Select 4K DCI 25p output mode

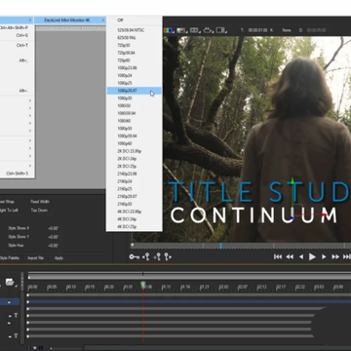pyautogui.click(x=135, y=226)
